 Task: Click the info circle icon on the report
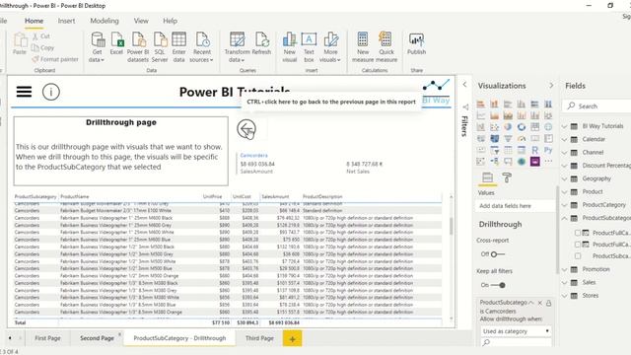point(51,92)
